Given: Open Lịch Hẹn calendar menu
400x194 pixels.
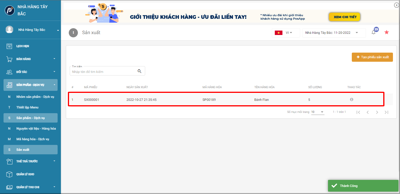Looking at the screenshot, I should coord(23,46).
